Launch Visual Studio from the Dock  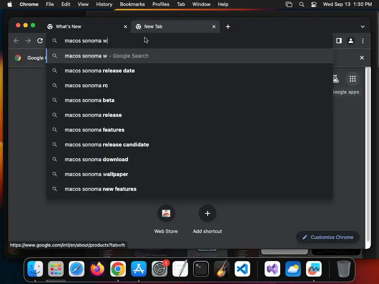(x=272, y=269)
